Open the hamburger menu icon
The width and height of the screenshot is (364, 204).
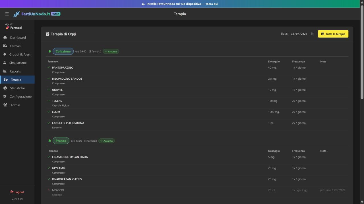7,14
